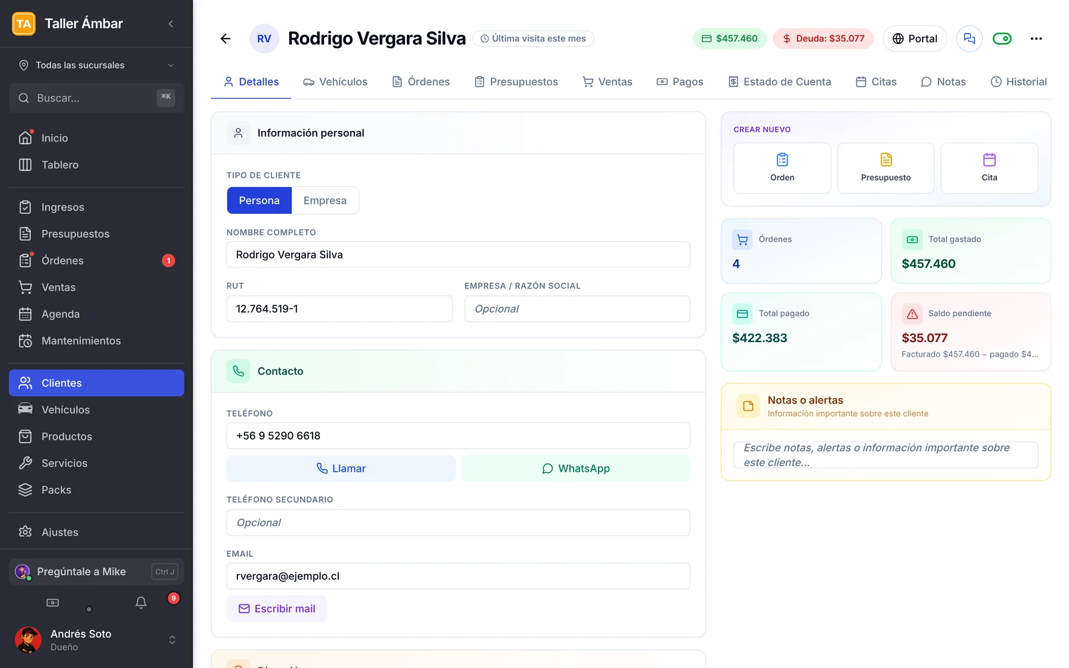Select Empresa client type
Viewport: 1069px width, 668px height.
click(x=325, y=200)
